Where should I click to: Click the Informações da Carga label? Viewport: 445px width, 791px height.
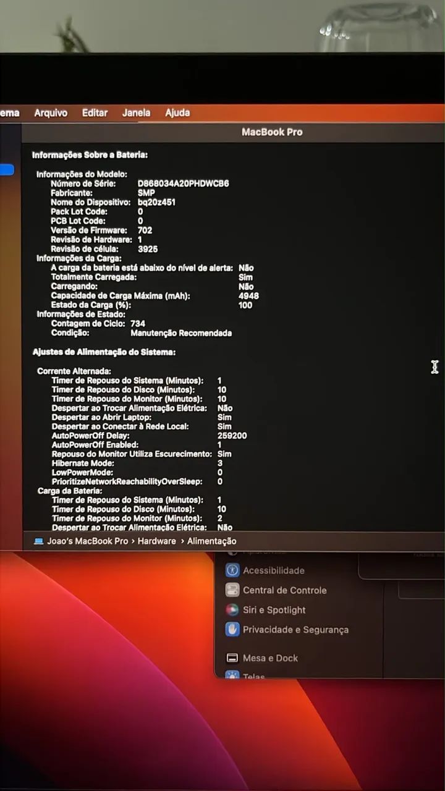click(79, 258)
